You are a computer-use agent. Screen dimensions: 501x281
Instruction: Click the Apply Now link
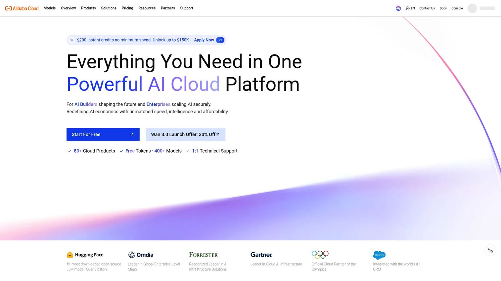click(x=204, y=40)
